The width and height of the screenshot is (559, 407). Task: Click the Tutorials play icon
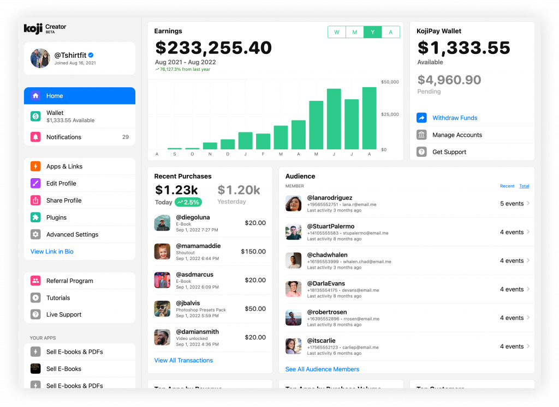coord(35,297)
